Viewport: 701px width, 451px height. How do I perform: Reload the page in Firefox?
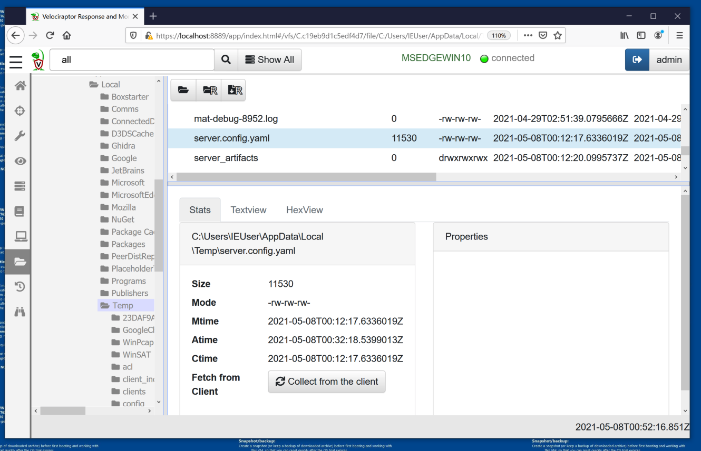(x=50, y=36)
